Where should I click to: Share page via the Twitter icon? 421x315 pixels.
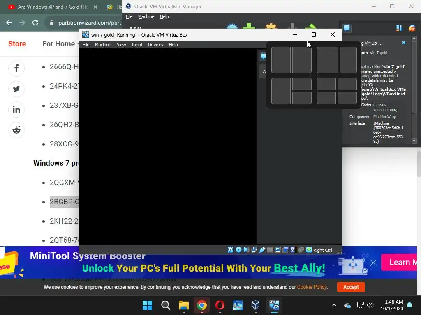pyautogui.click(x=16, y=89)
